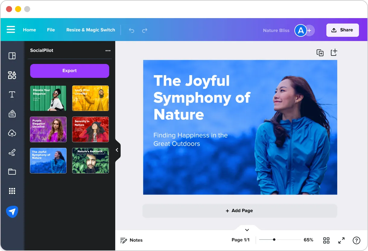Collapse the SocialPilot panel with left chevron
The width and height of the screenshot is (368, 251).
click(117, 150)
